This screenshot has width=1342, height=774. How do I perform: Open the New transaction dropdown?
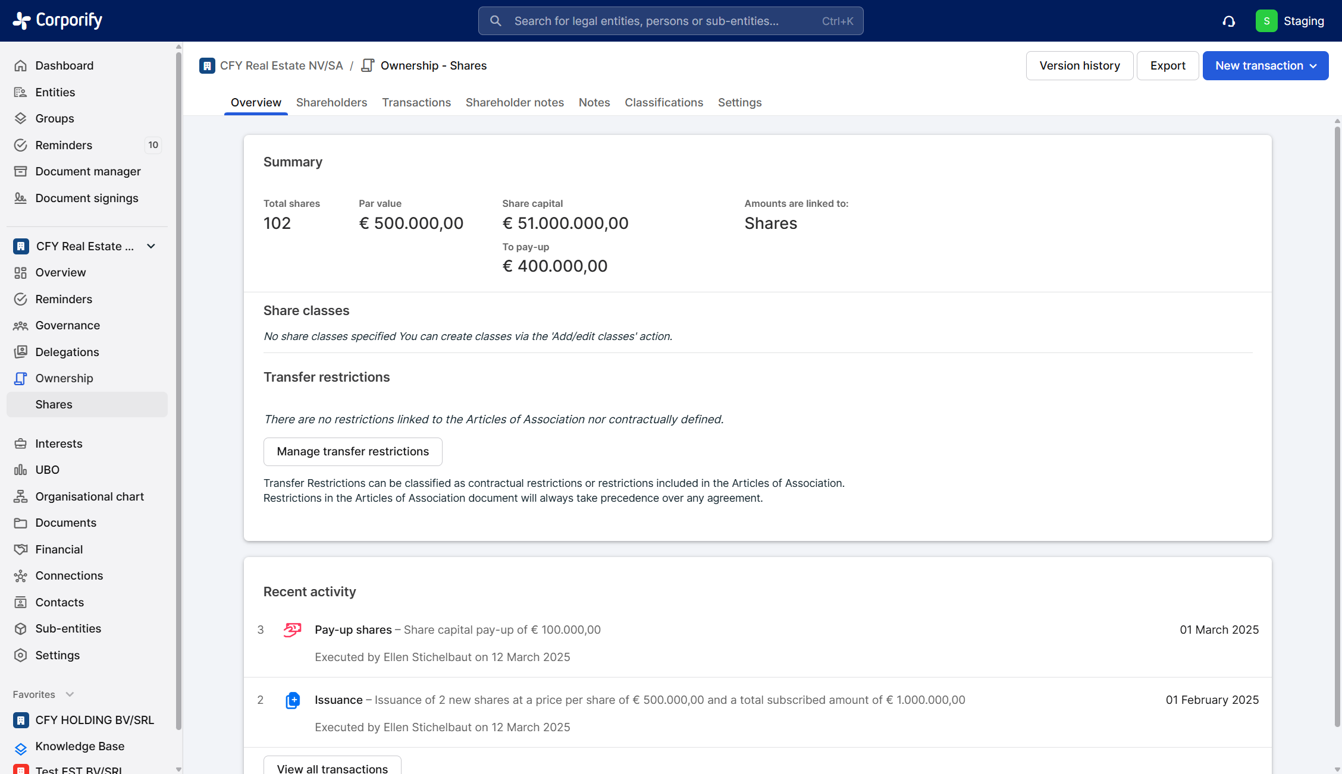[1265, 65]
